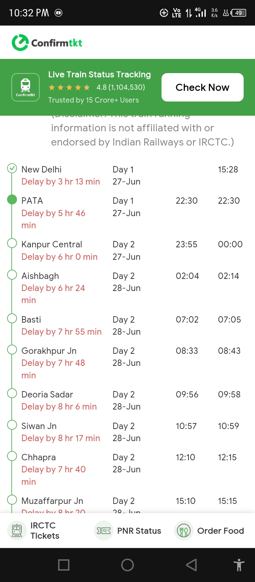Select PATA current station marker
255x582 pixels.
(12, 199)
